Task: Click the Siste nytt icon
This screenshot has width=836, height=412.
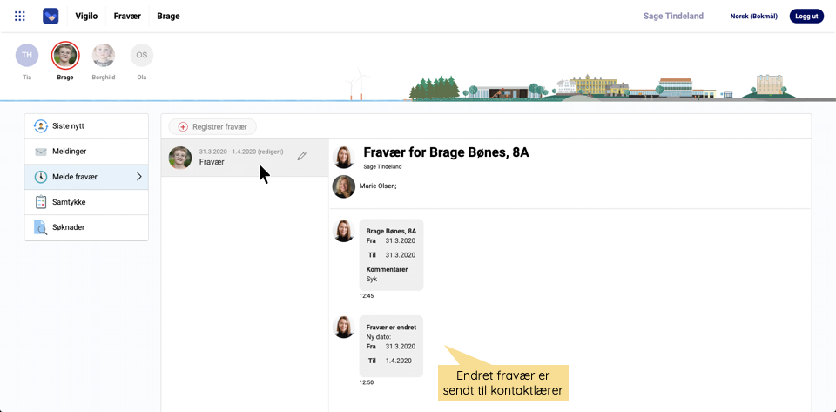Action: pos(40,126)
